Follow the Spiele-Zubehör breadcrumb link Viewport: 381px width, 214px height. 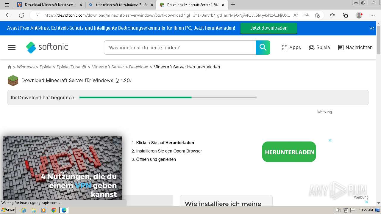(x=71, y=67)
